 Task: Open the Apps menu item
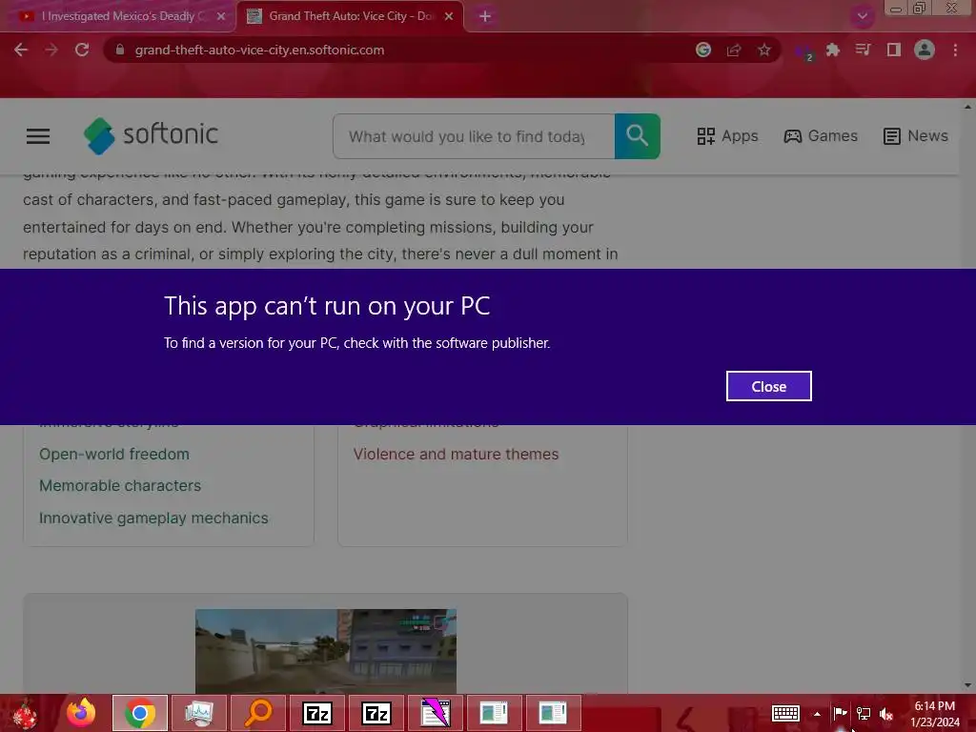[727, 135]
